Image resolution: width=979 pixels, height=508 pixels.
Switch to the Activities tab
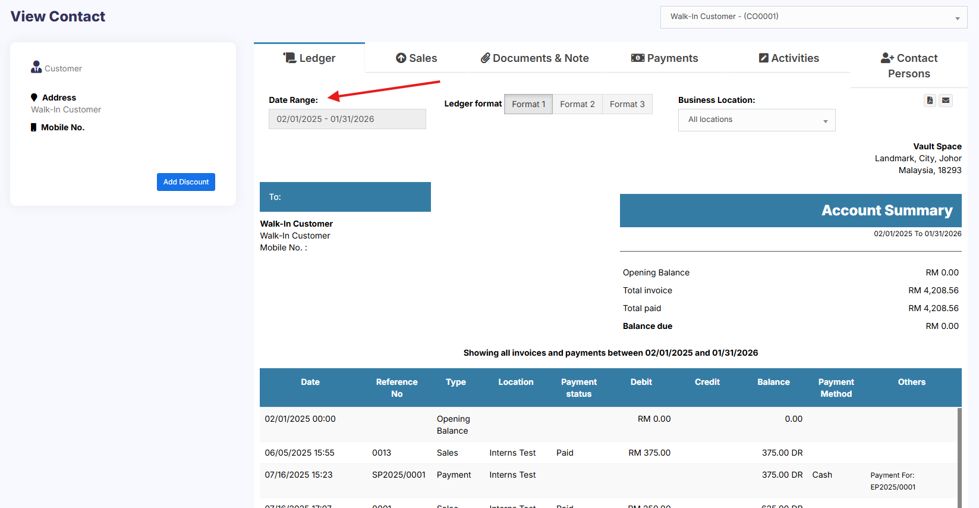(789, 58)
